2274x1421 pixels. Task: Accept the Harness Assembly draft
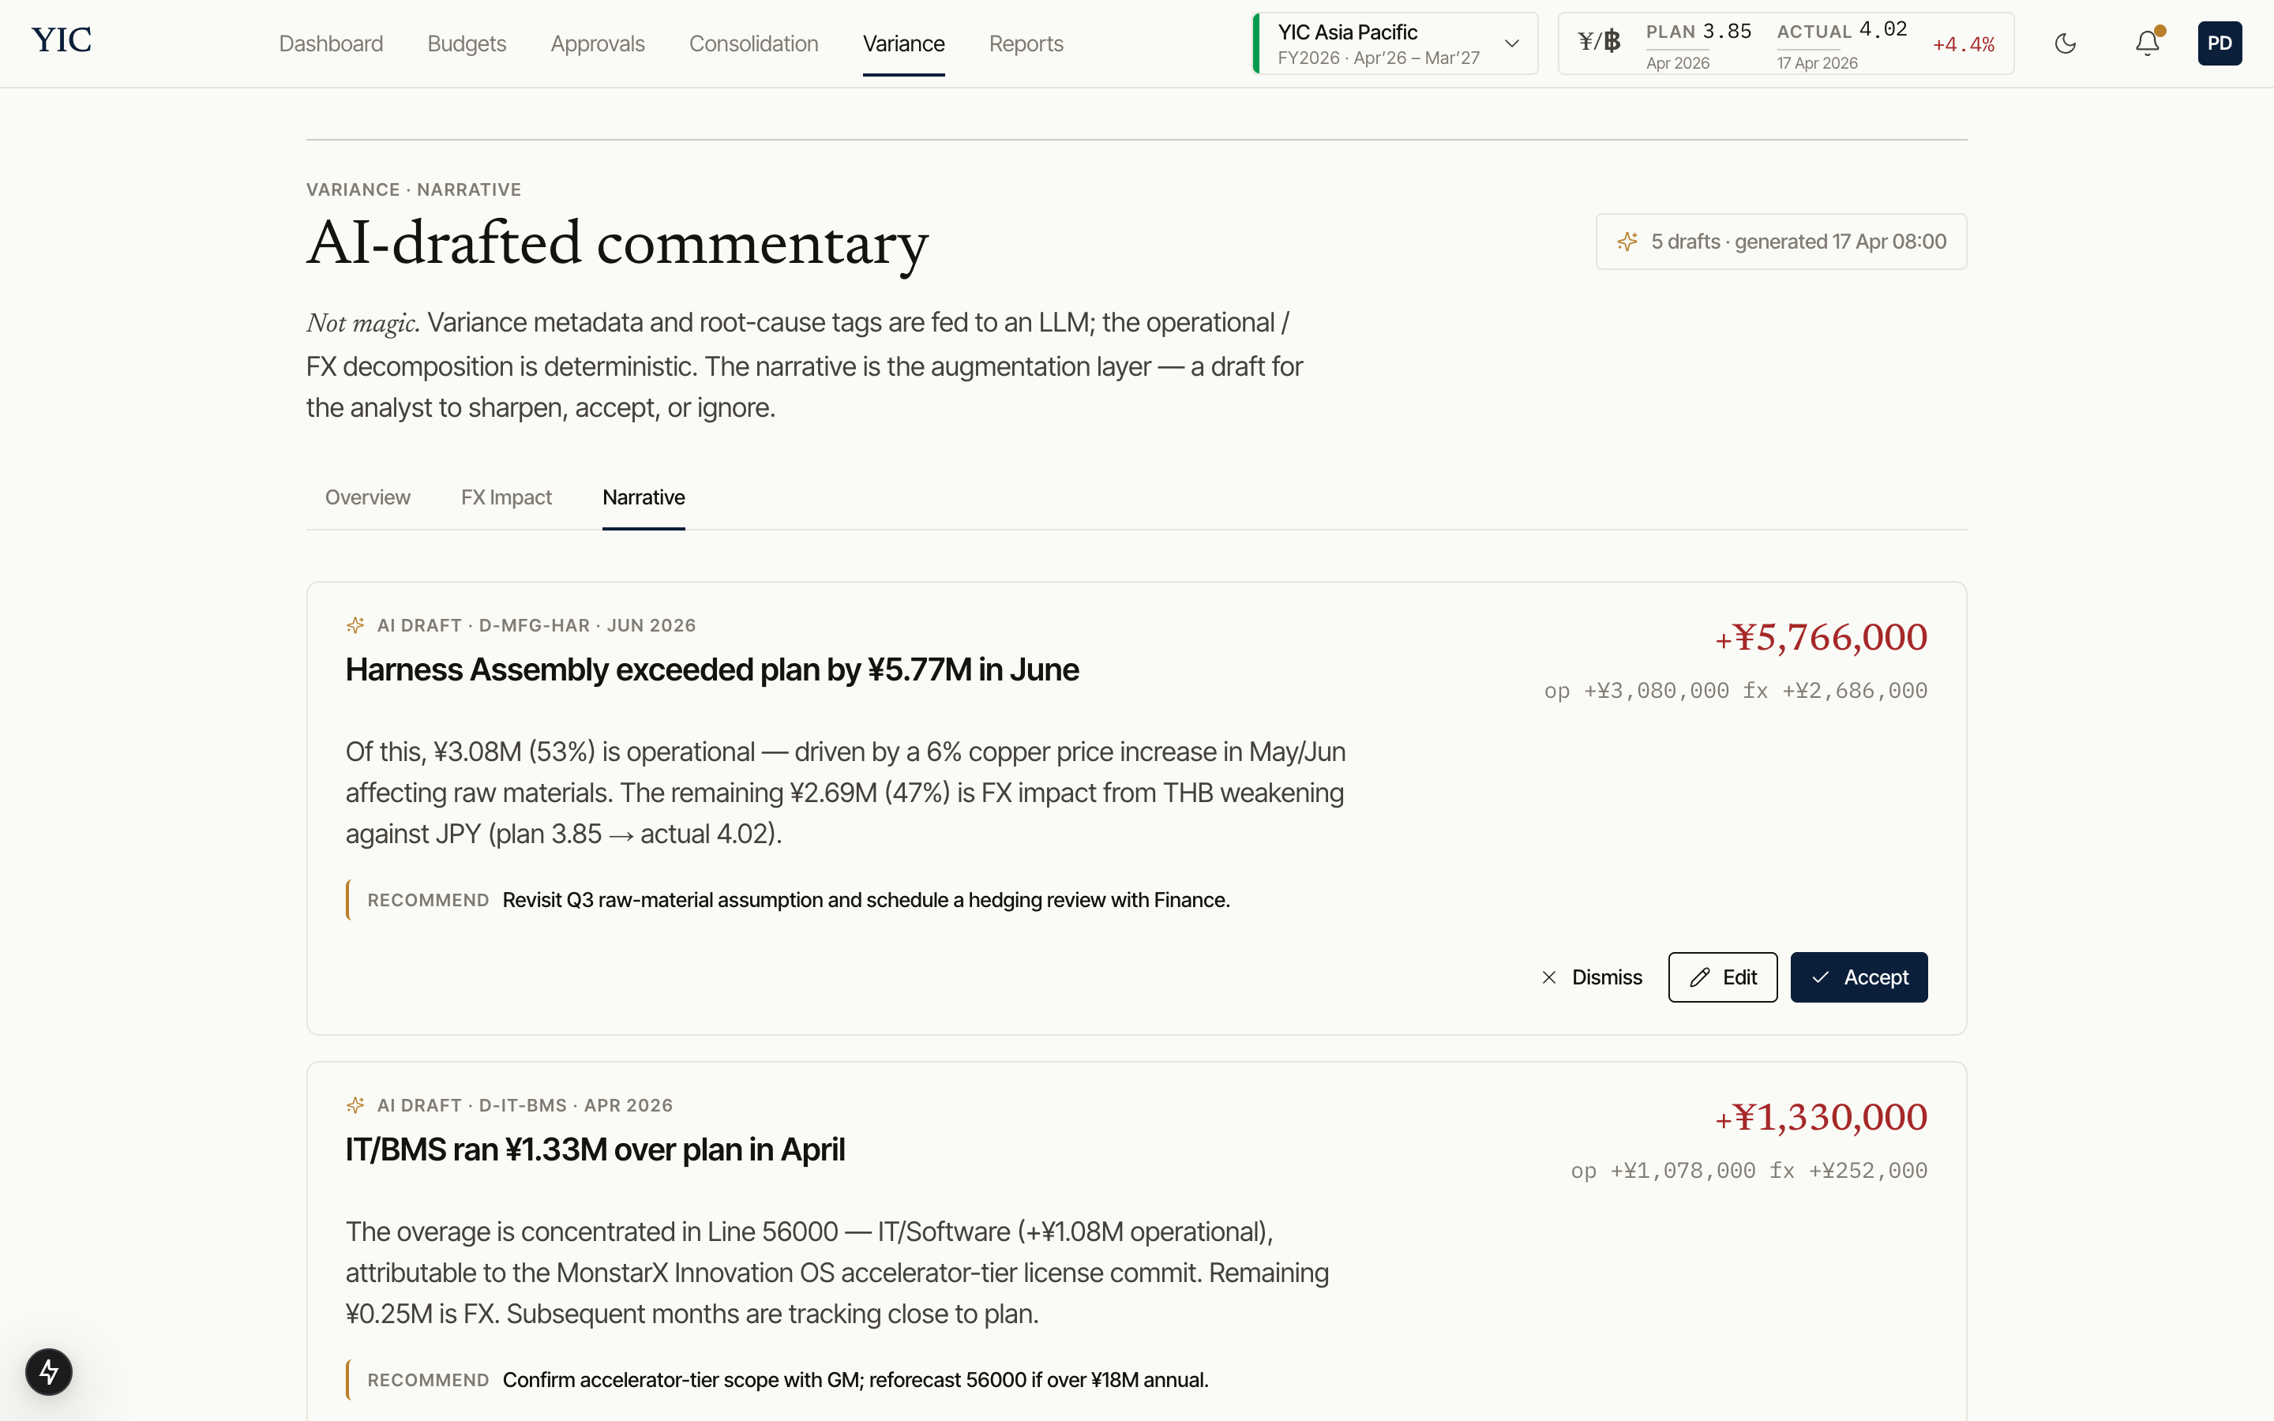point(1858,977)
